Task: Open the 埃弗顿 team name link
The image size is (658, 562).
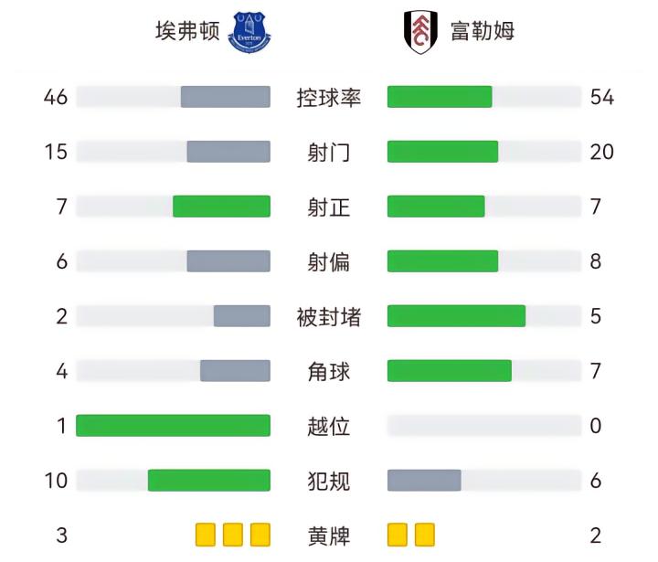Action: click(x=187, y=31)
